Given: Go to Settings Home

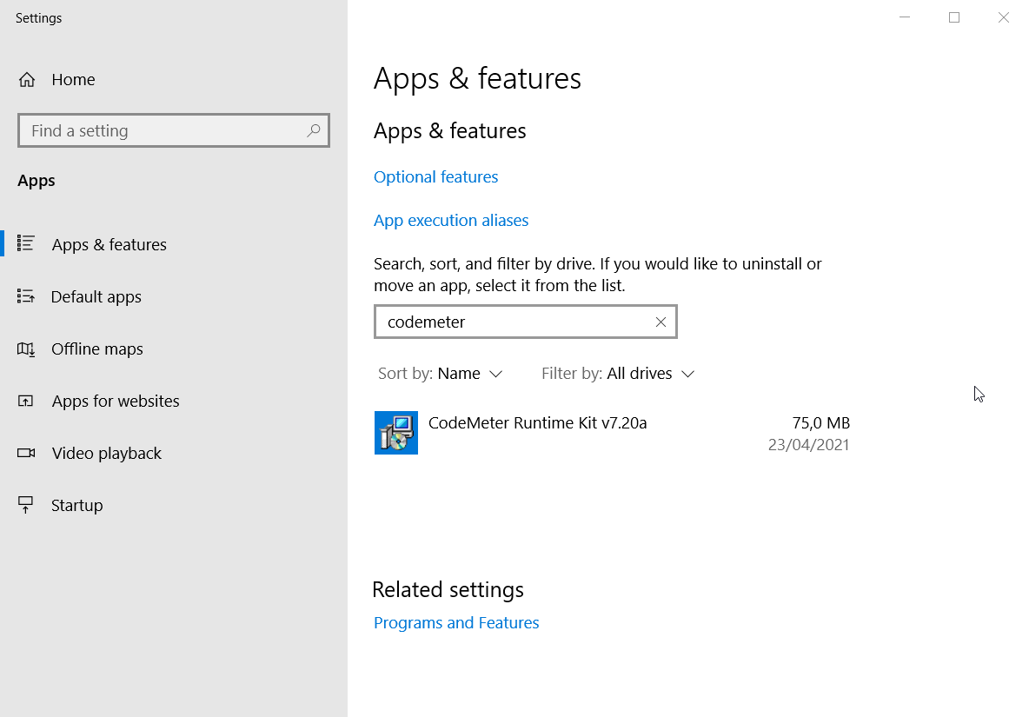Looking at the screenshot, I should (56, 79).
